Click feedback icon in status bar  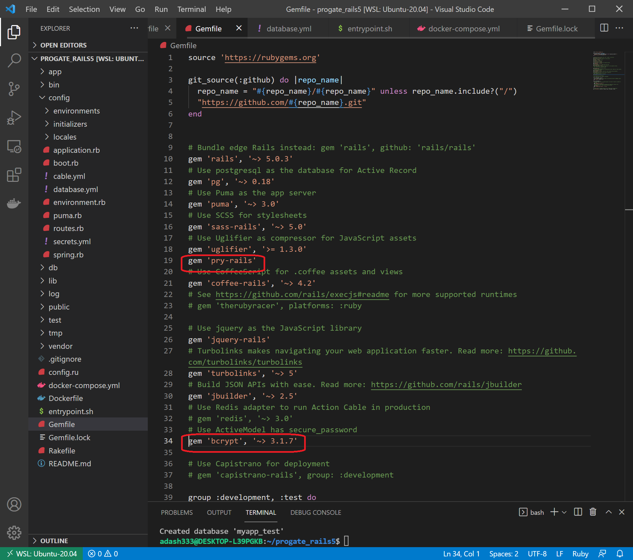602,554
